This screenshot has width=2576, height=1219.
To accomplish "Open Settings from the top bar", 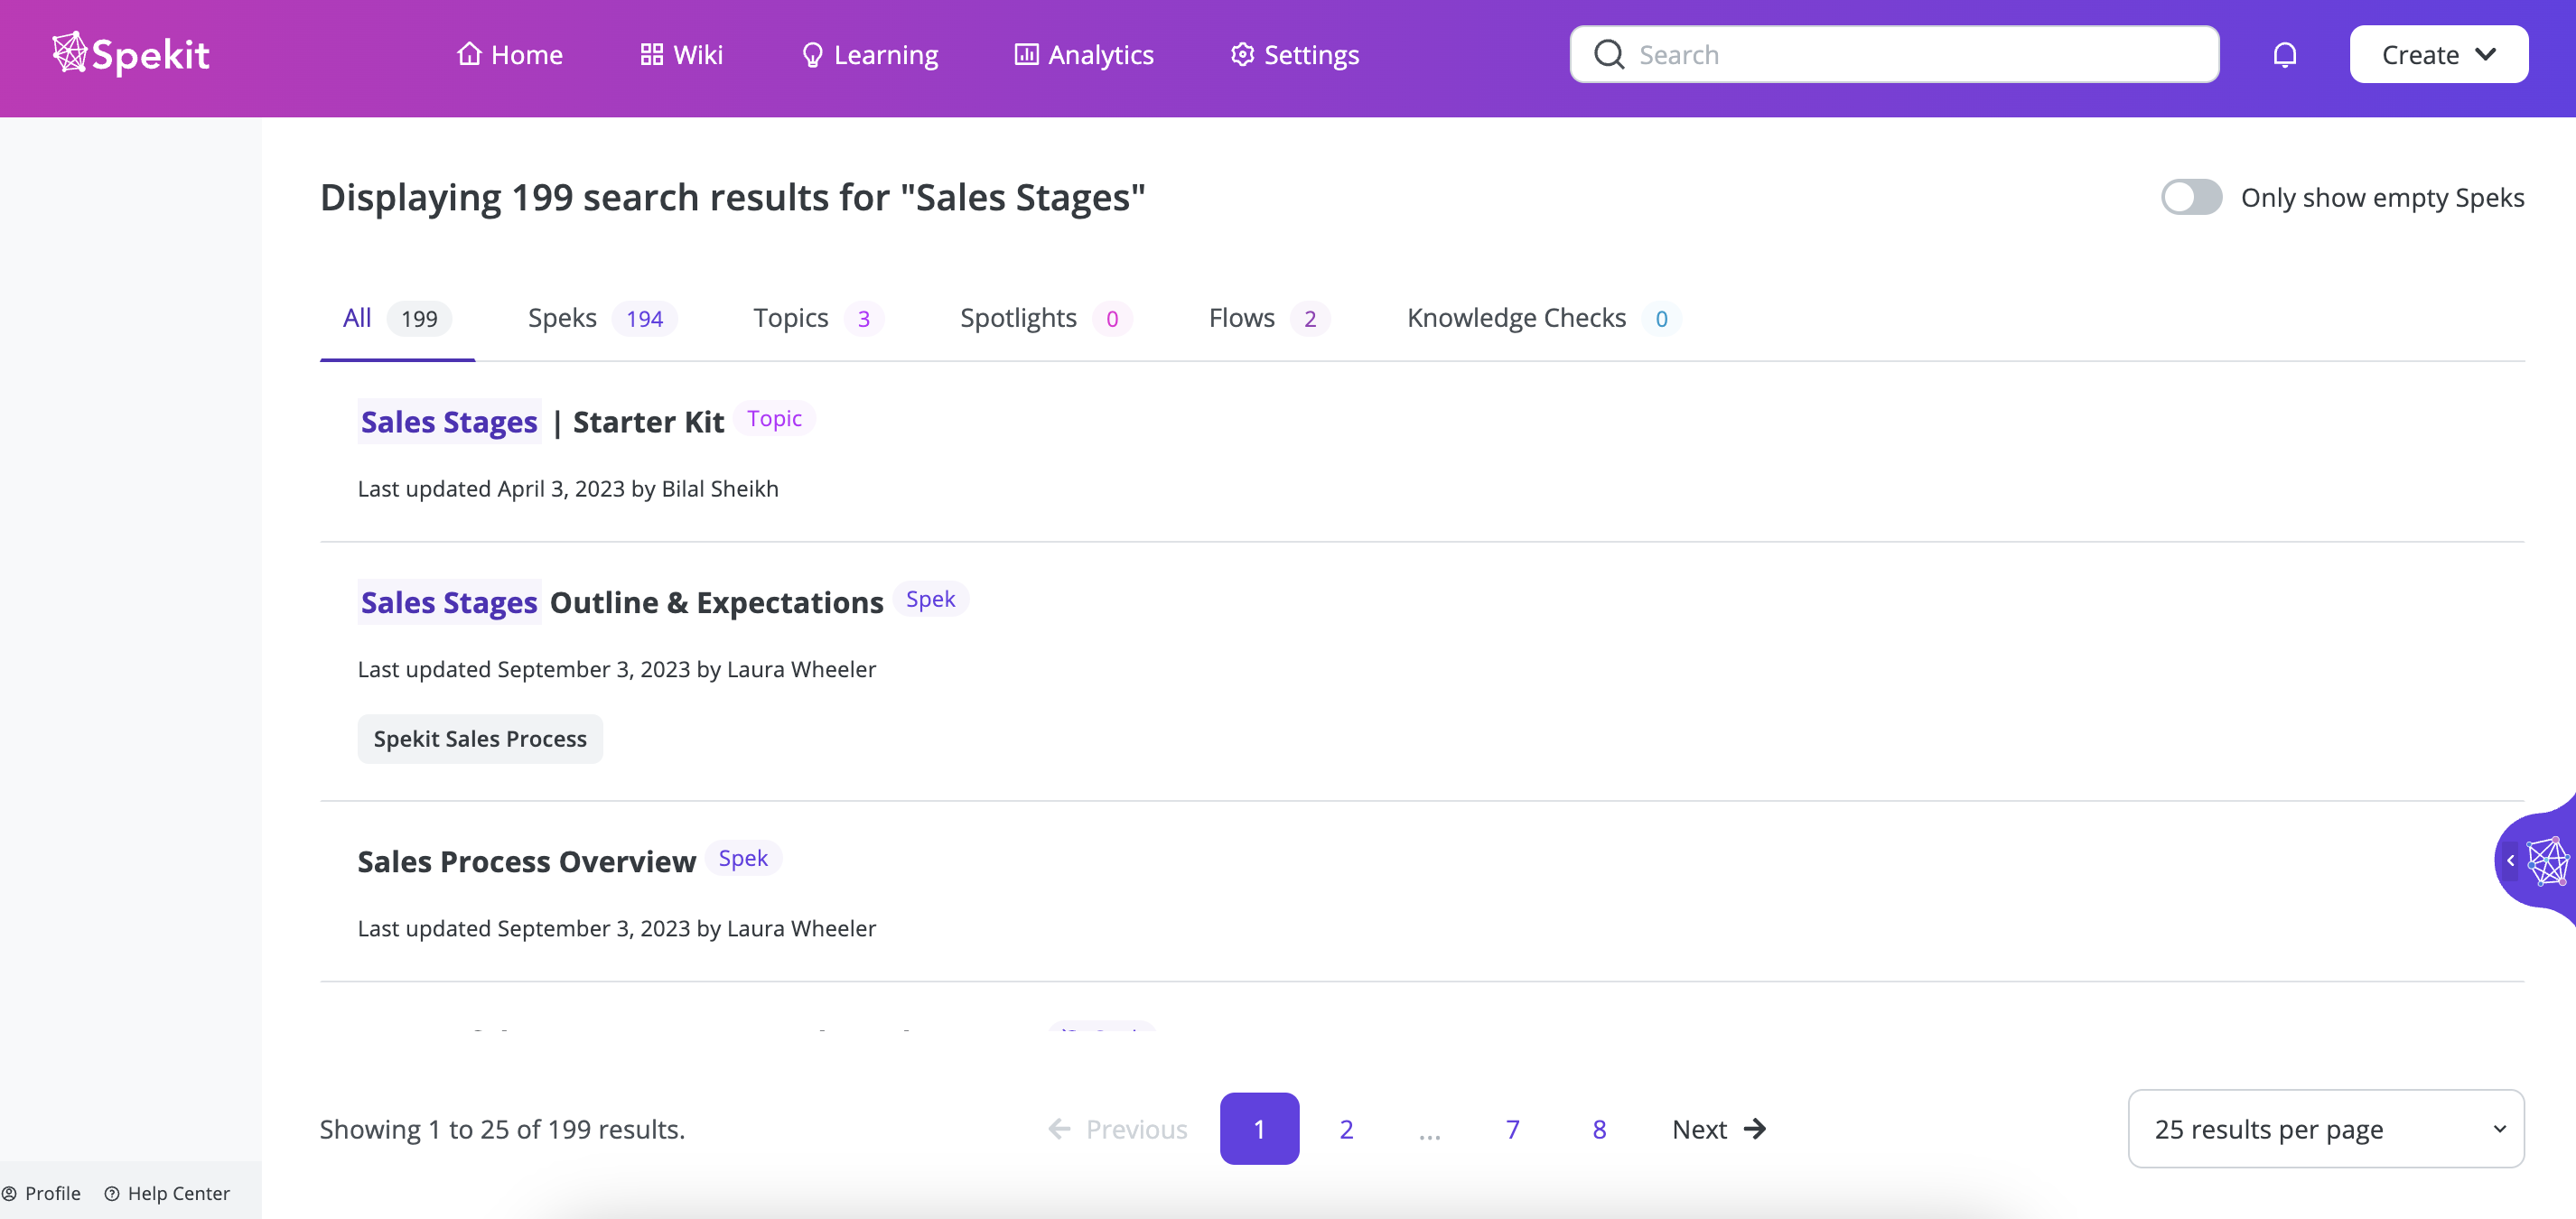I will coord(1294,54).
